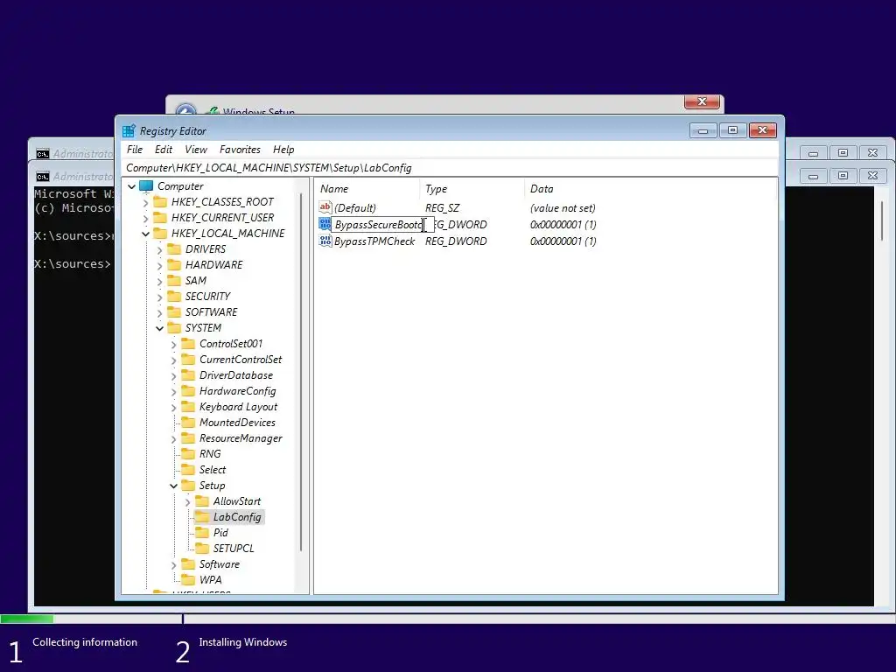This screenshot has height=672, width=896.
Task: Select the Software key under SYSTEM
Action: click(220, 564)
